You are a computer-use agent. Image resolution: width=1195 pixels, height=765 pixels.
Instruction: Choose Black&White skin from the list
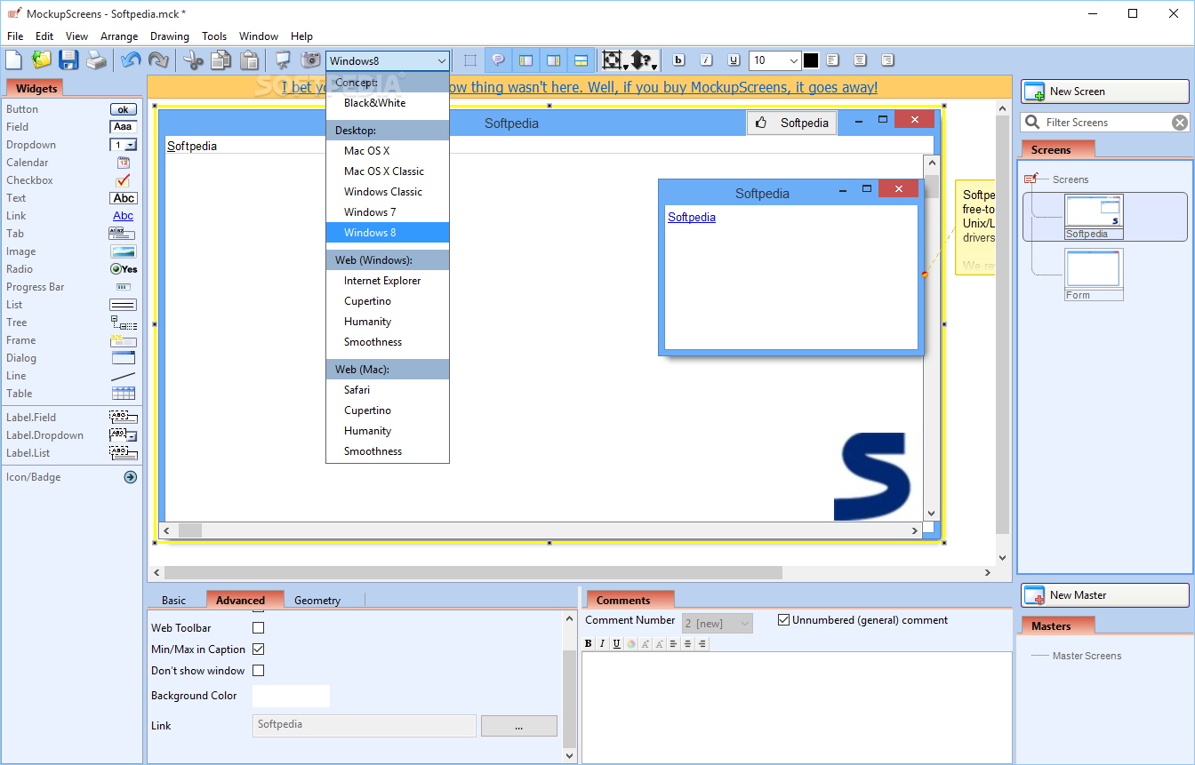coord(388,103)
